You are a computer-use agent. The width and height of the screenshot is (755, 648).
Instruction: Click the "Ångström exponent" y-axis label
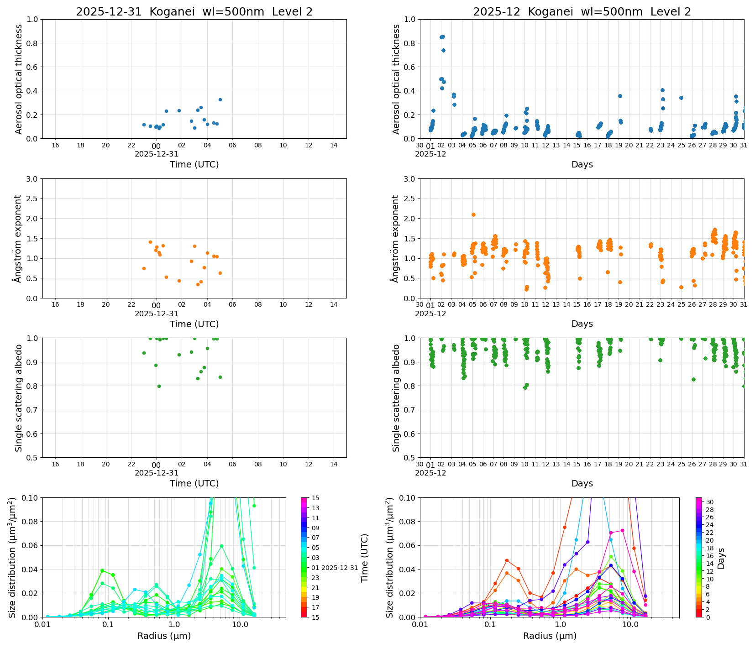18,238
